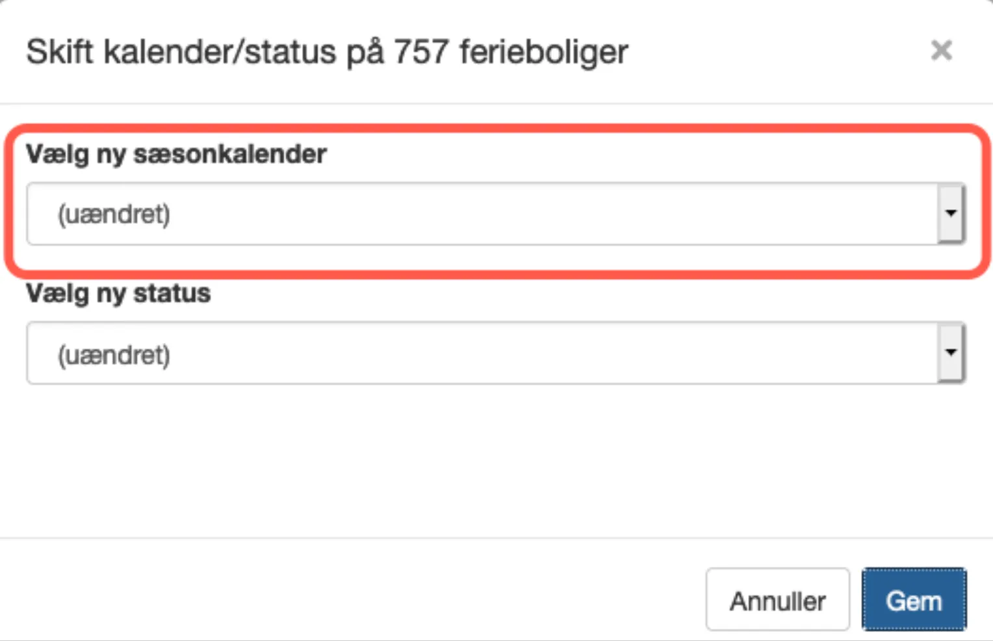
Task: Open the "Vælg ny status" dropdown
Action: coord(494,353)
